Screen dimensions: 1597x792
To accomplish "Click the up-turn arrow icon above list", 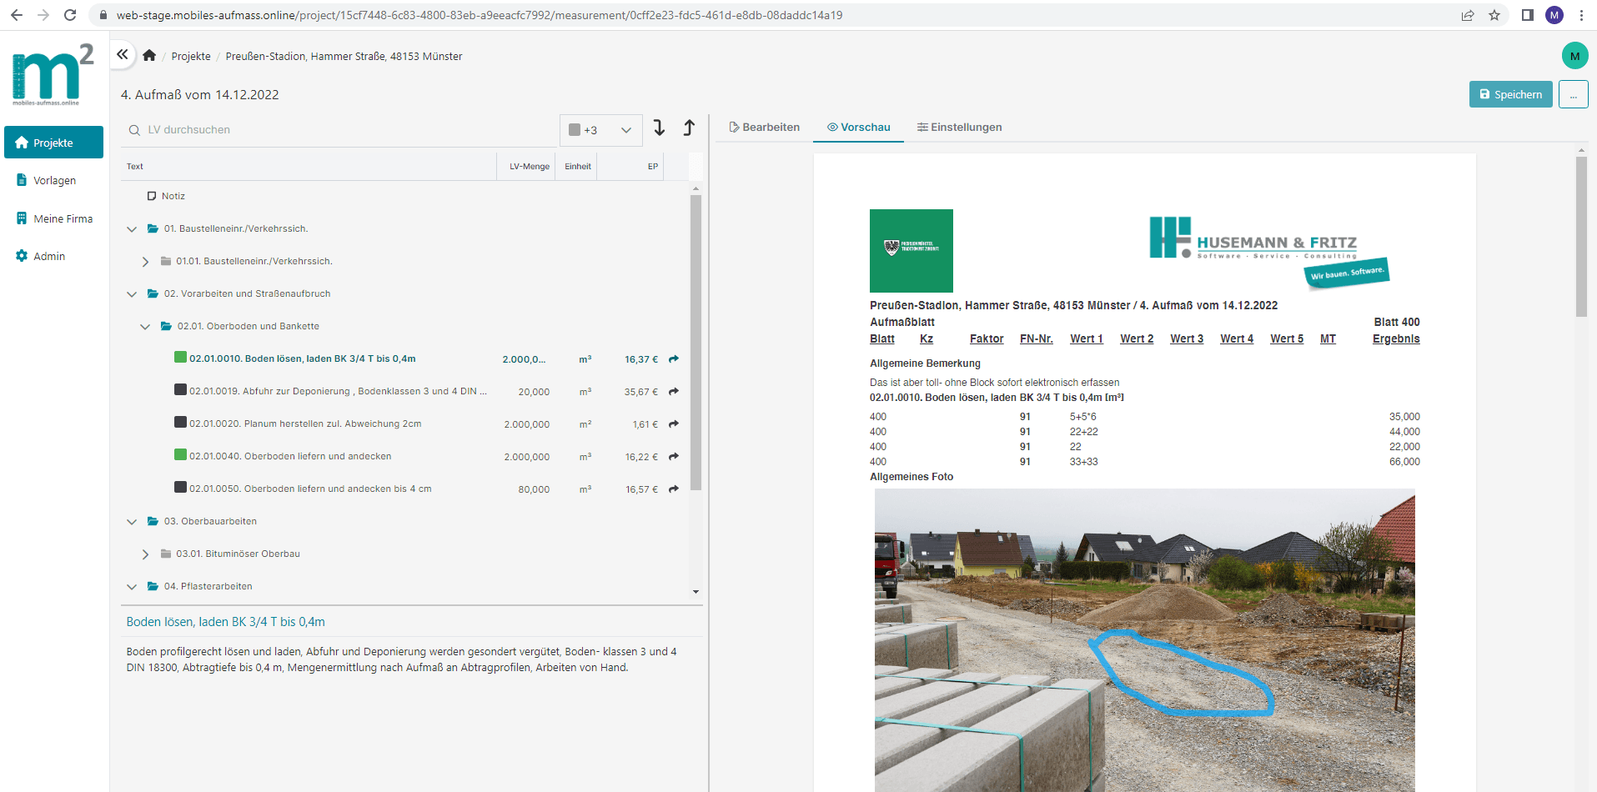I will 689,128.
